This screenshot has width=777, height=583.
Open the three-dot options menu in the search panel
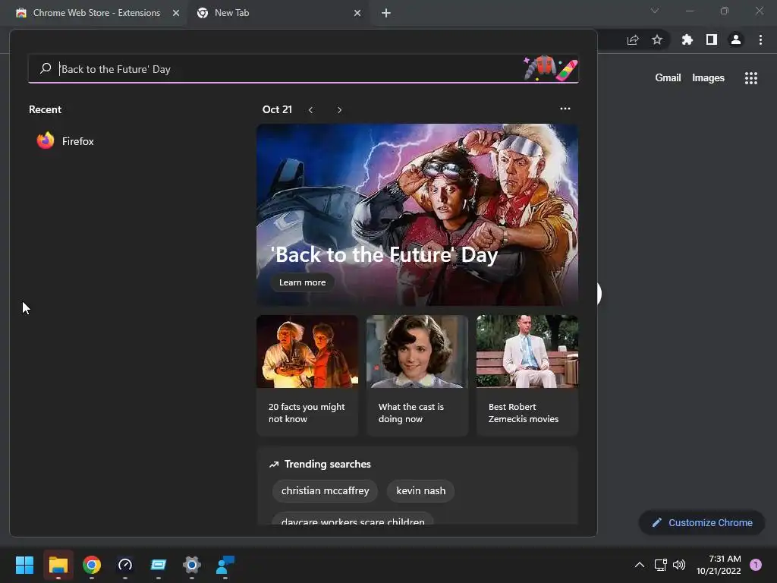(565, 109)
